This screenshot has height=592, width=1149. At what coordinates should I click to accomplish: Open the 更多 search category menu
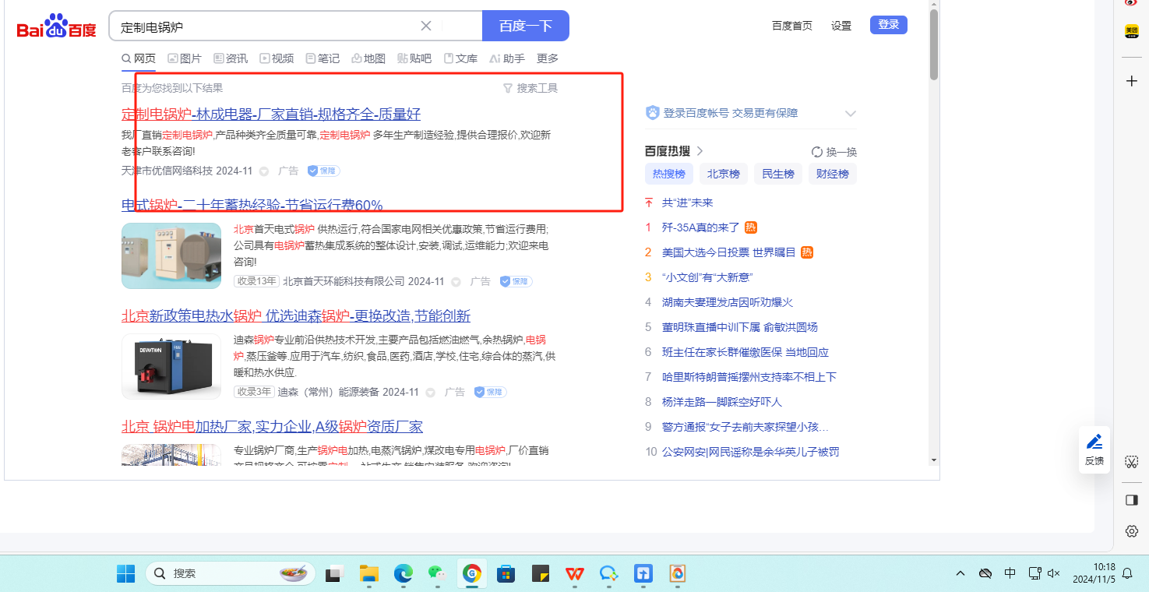click(x=548, y=58)
